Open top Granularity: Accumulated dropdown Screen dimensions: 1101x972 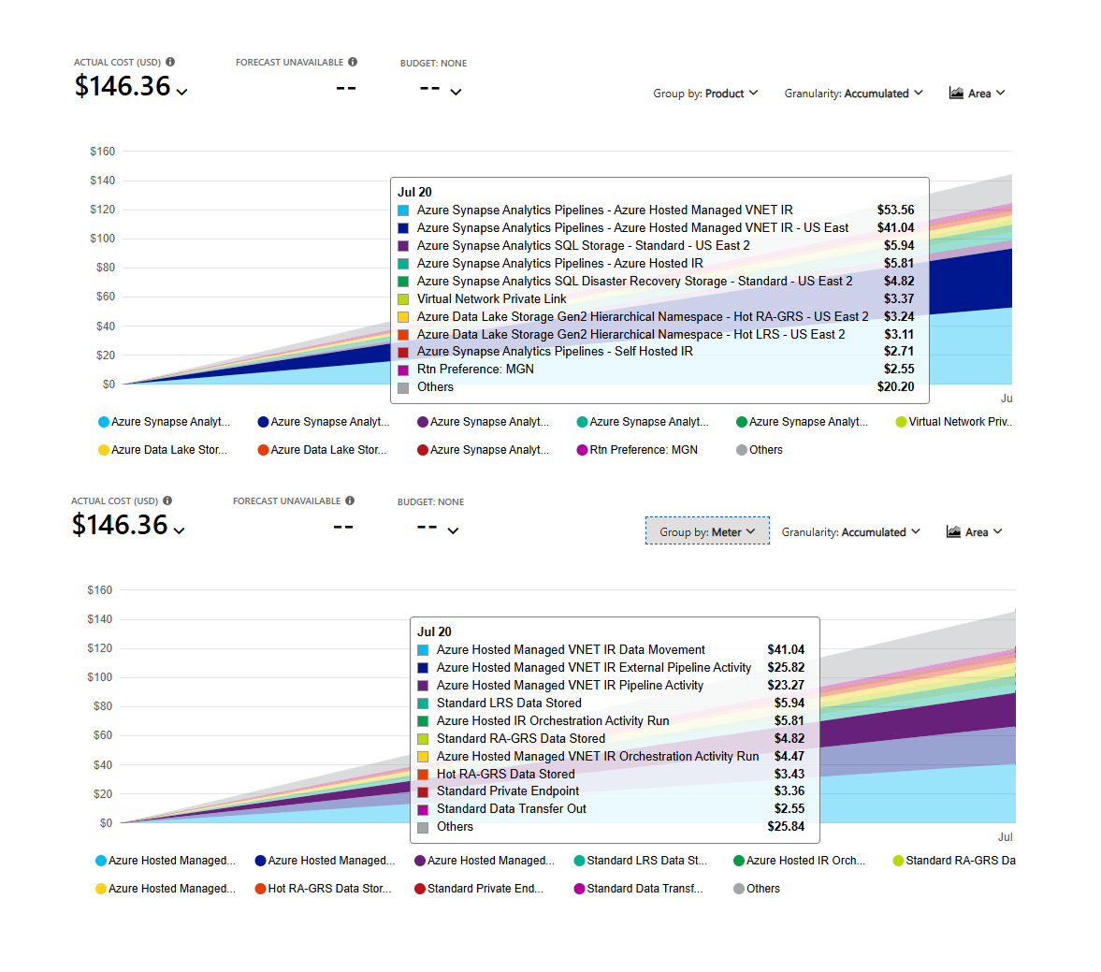(x=854, y=94)
